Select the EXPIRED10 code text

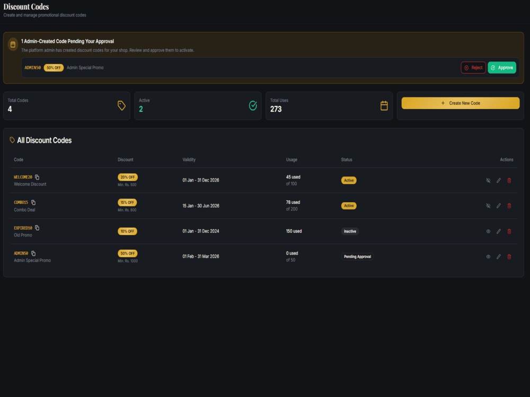pos(23,228)
